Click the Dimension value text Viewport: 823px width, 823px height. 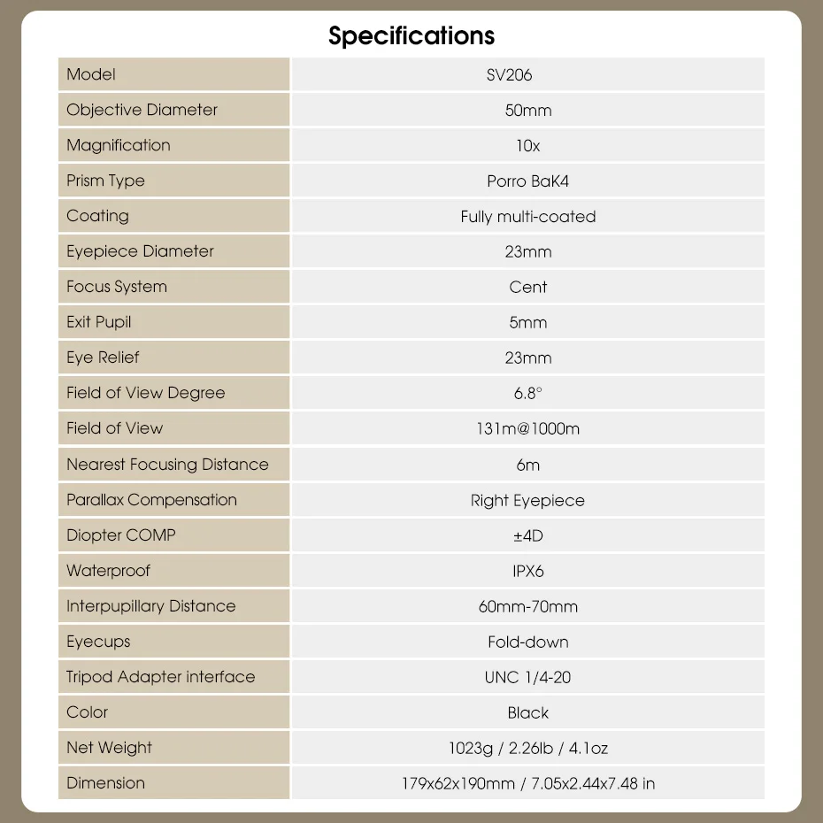pyautogui.click(x=528, y=783)
